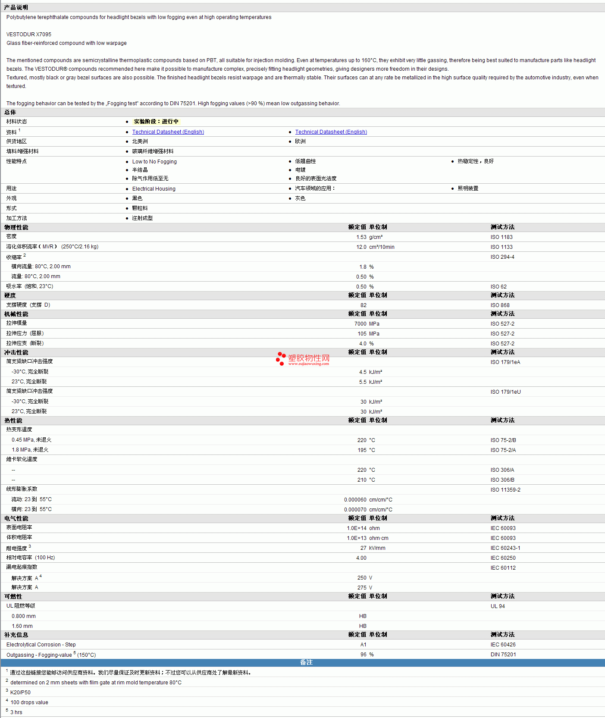Click the 'ISO 306/A' Vicat test method
This screenshot has height=718, width=605.
[x=502, y=470]
